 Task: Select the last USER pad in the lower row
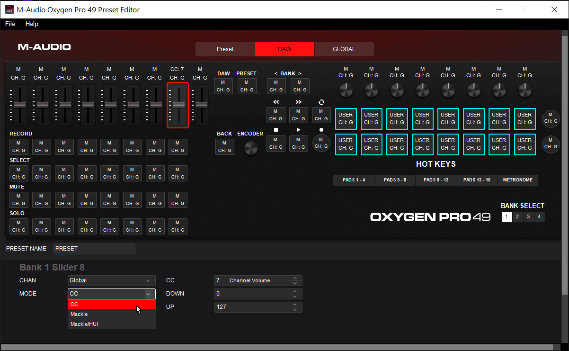pos(525,144)
